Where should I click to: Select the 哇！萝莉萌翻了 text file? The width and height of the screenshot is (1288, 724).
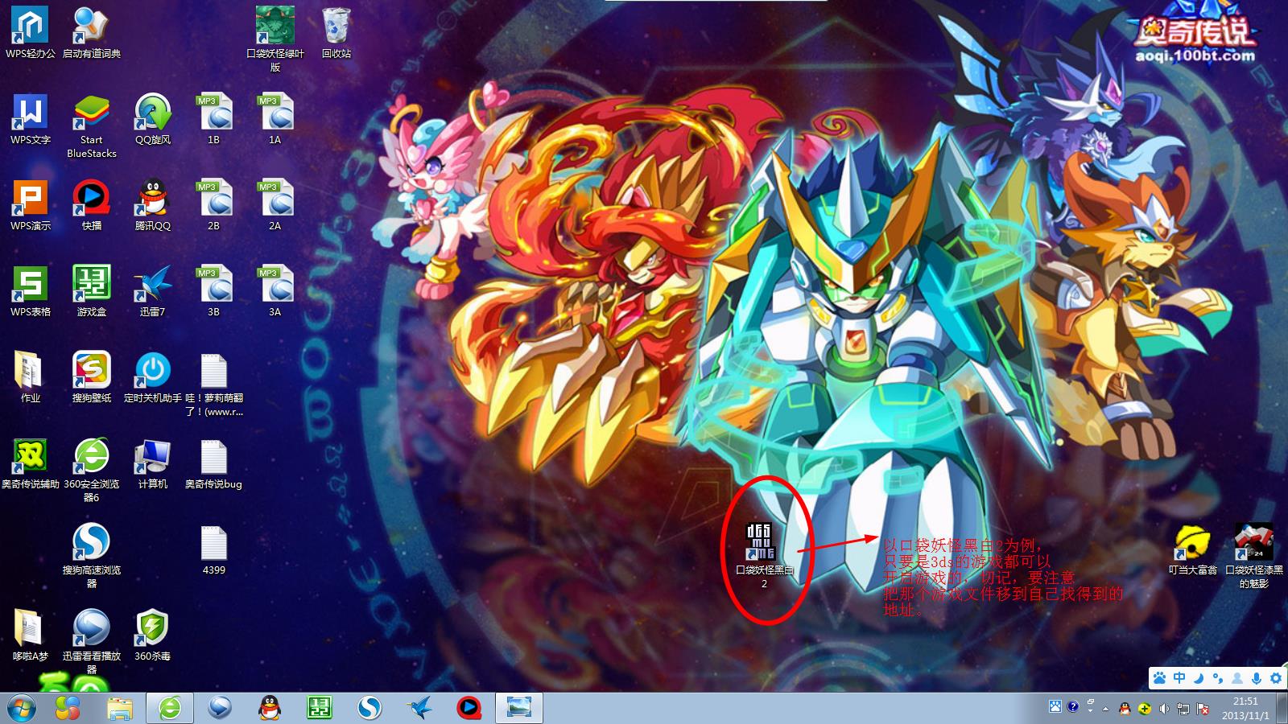click(x=214, y=385)
